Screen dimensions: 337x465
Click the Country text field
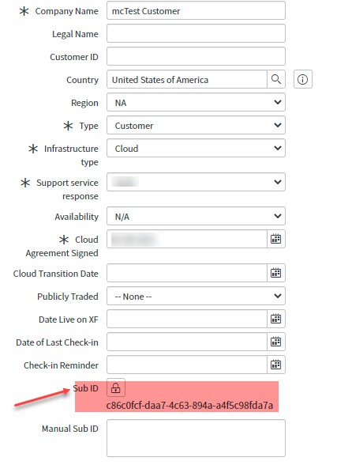click(x=187, y=79)
